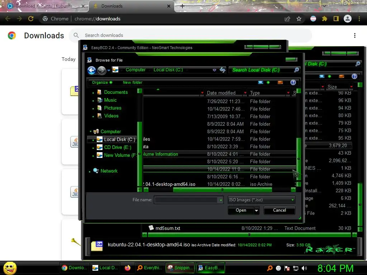Open the Chrome profile avatar
This screenshot has width=367, height=275.
tap(348, 19)
